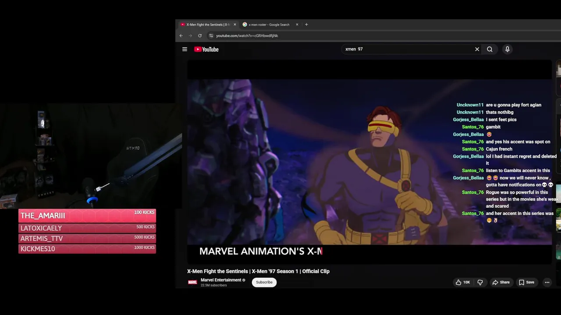Click the video title text
This screenshot has width=561, height=315.
tap(258, 271)
